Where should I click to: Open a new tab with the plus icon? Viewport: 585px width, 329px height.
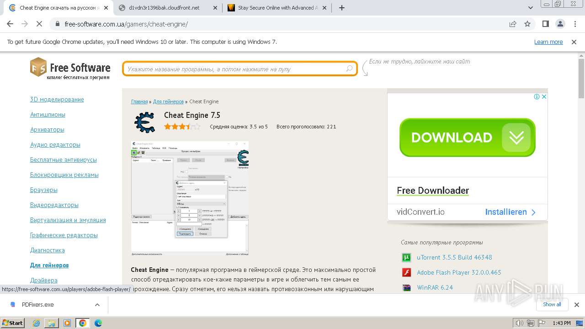341,8
